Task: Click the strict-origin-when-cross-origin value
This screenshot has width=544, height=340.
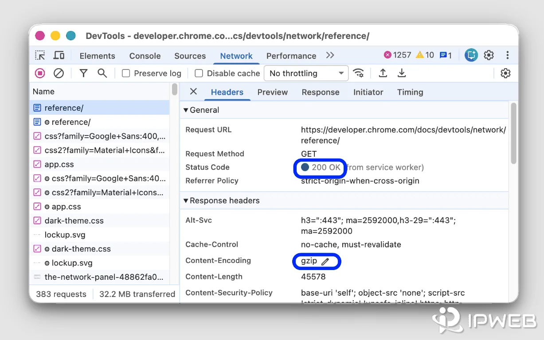Action: tap(360, 181)
